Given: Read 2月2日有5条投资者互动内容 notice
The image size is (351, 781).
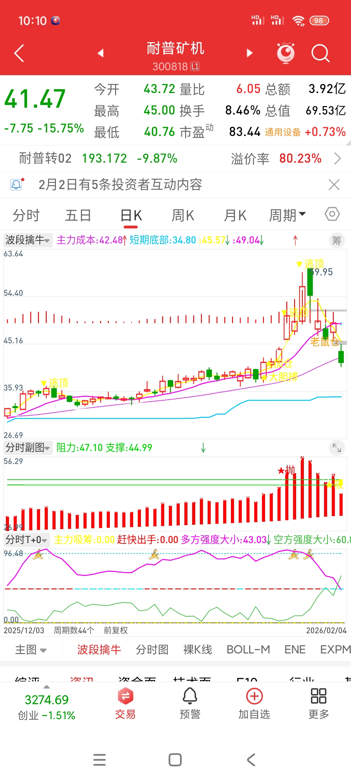Looking at the screenshot, I should [120, 185].
